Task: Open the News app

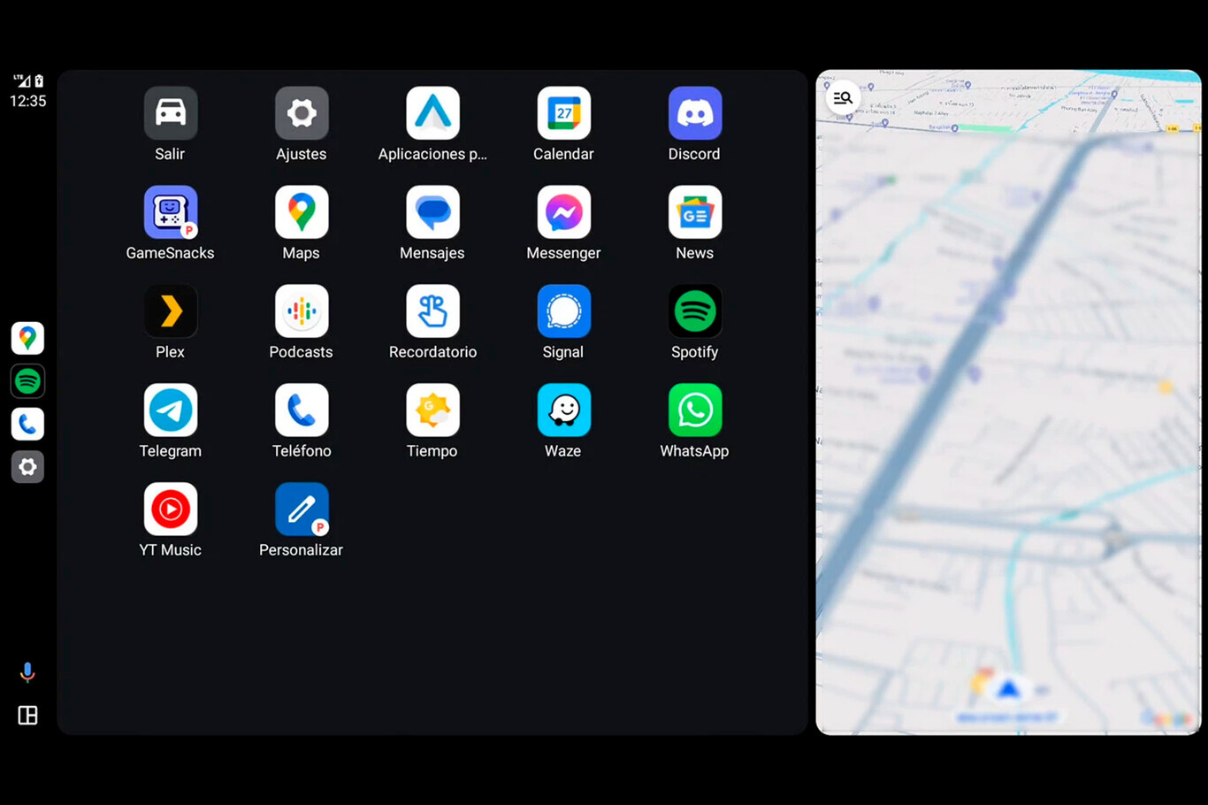Action: tap(695, 212)
